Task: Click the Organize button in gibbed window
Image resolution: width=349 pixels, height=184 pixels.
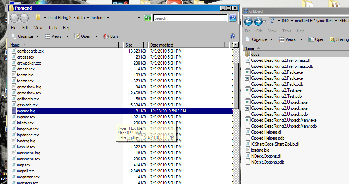Action: click(x=259, y=39)
